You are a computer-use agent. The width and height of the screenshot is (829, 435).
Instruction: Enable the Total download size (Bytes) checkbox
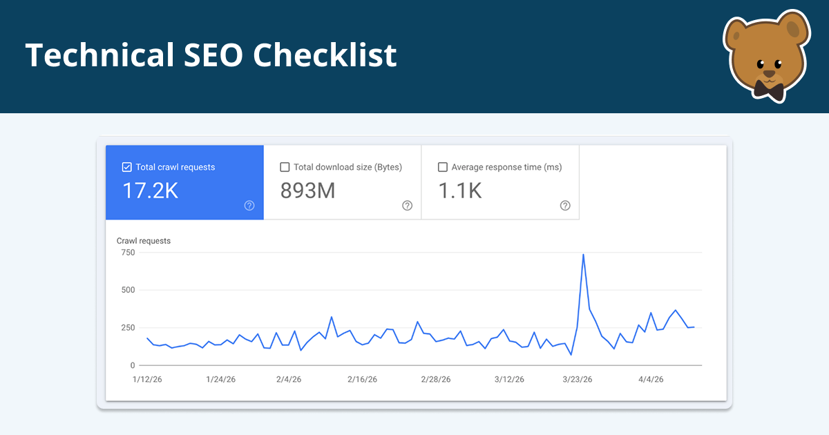pyautogui.click(x=285, y=166)
